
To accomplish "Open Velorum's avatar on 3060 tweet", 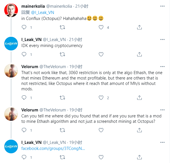I will (11, 71).
